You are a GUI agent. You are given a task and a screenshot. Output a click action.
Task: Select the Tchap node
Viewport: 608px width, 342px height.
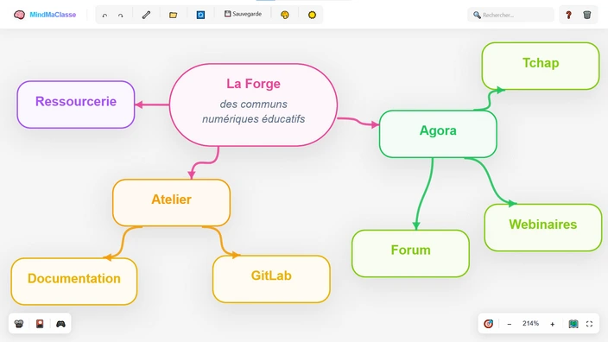coord(541,66)
